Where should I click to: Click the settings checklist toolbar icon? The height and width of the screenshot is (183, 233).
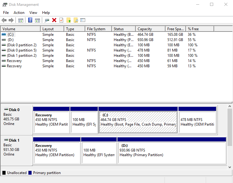(83, 20)
